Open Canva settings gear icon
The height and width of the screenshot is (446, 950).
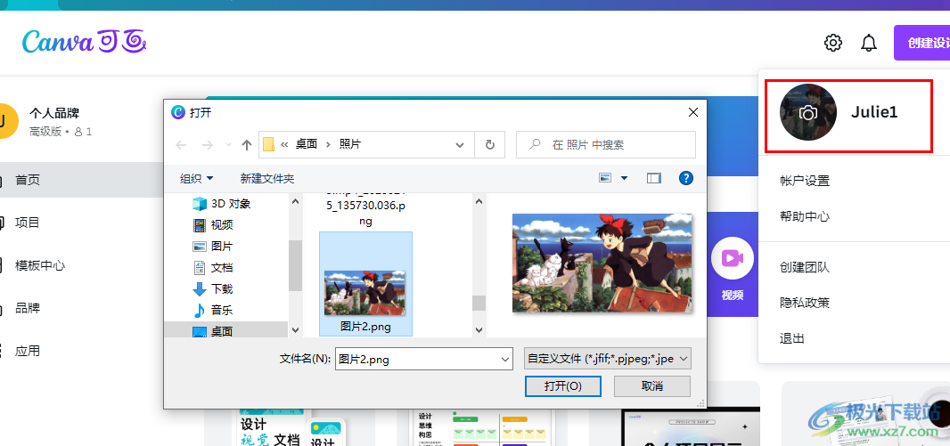[833, 43]
